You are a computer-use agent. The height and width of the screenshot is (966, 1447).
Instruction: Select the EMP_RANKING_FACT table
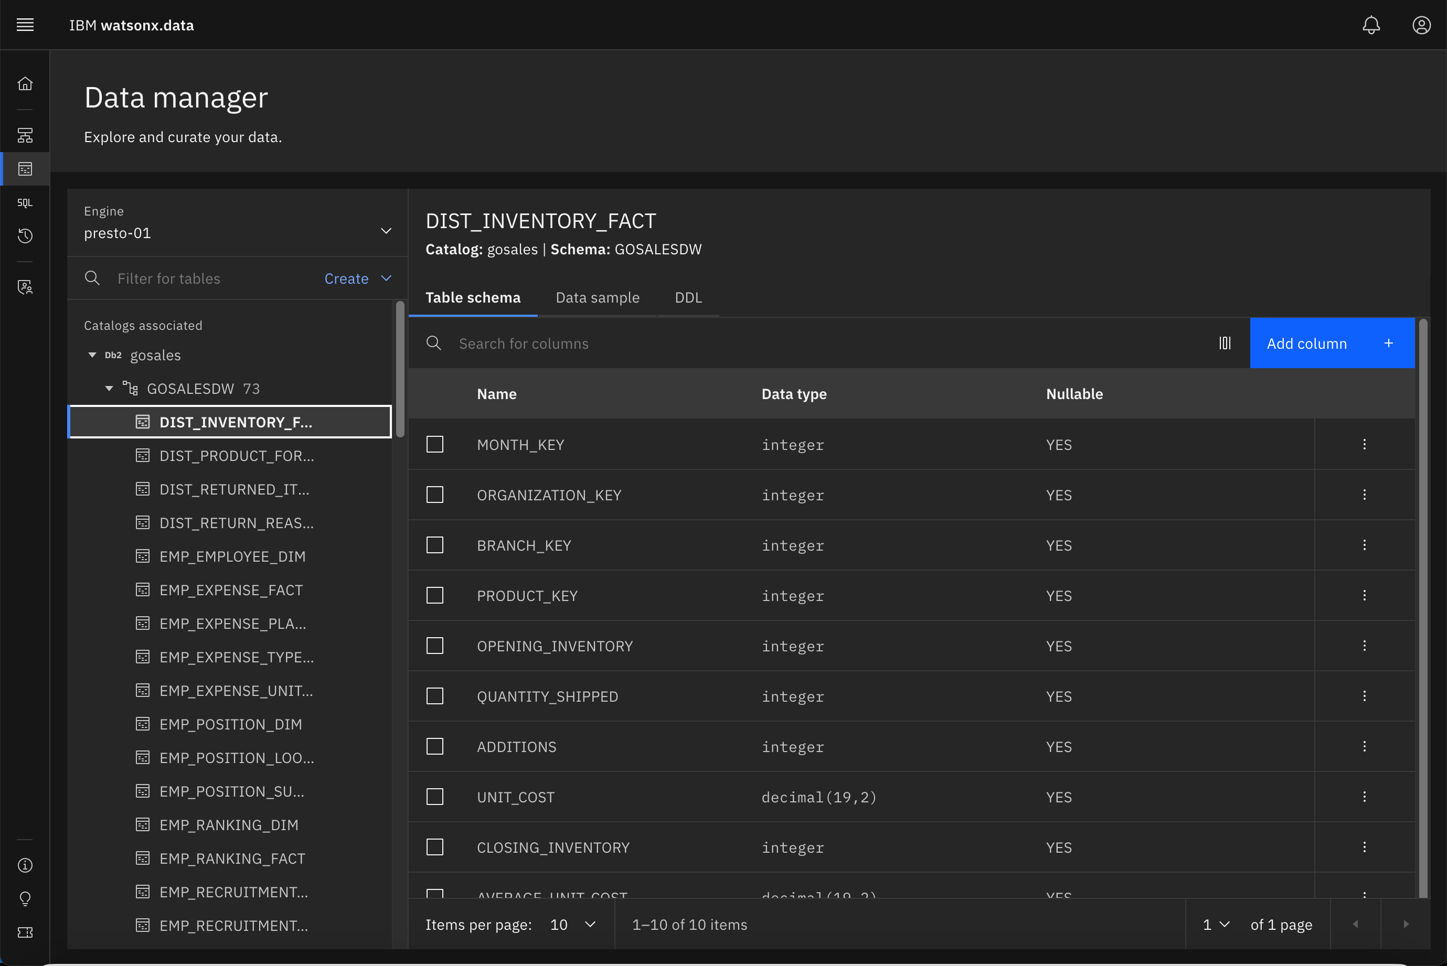point(229,858)
